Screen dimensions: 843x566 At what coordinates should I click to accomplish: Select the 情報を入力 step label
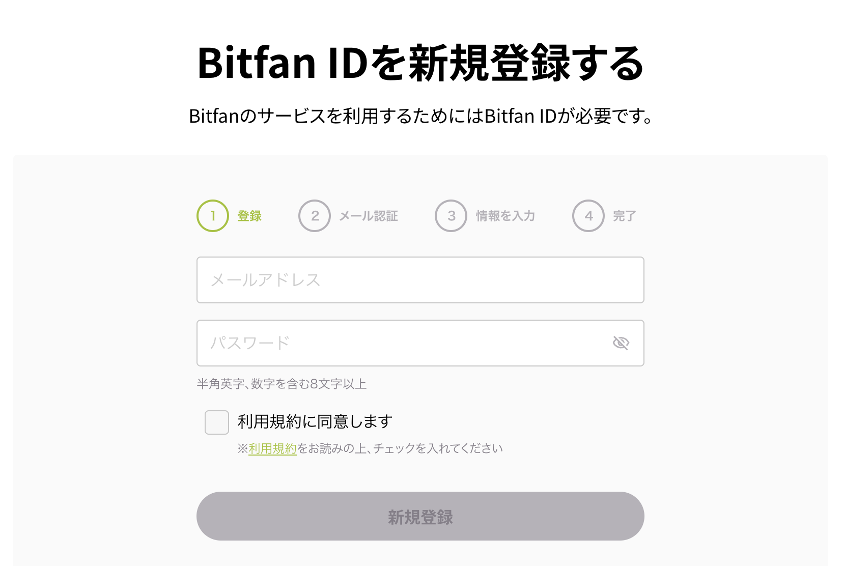point(505,216)
